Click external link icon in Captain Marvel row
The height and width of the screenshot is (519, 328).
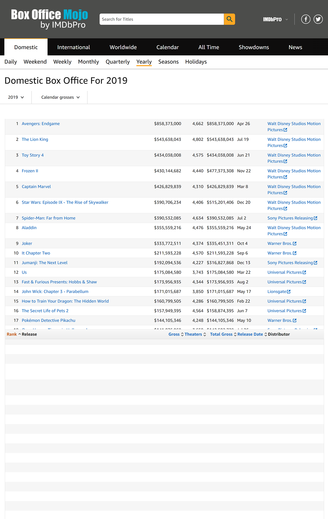pos(285,193)
